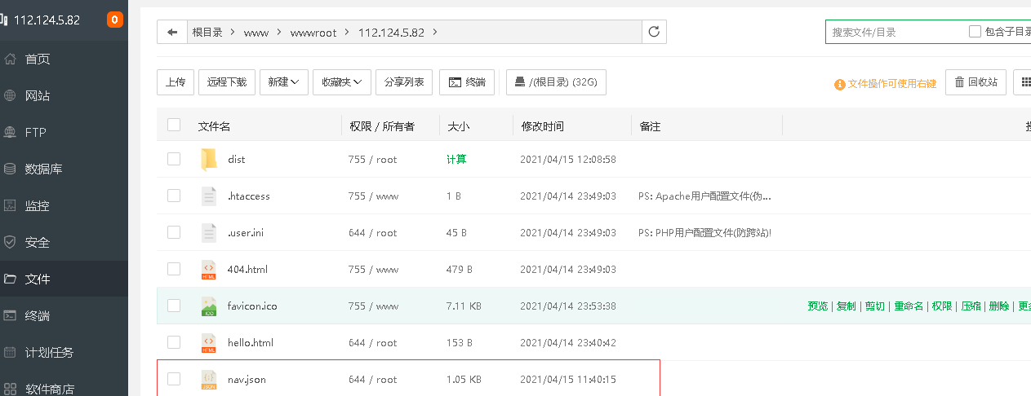Click 剪切 for favicon.ico
1031x396 pixels.
point(875,306)
